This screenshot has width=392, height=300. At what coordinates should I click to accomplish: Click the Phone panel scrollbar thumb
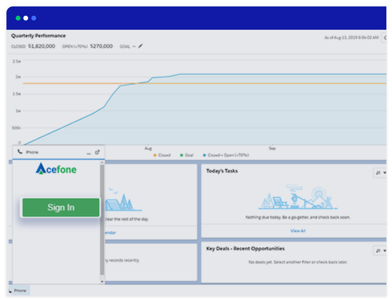(102, 220)
